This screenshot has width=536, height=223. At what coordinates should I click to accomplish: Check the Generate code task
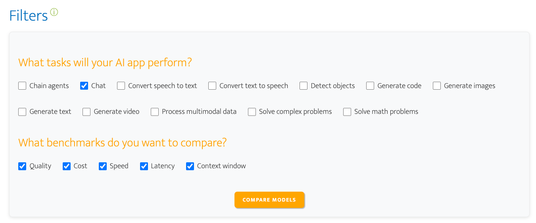coord(370,86)
